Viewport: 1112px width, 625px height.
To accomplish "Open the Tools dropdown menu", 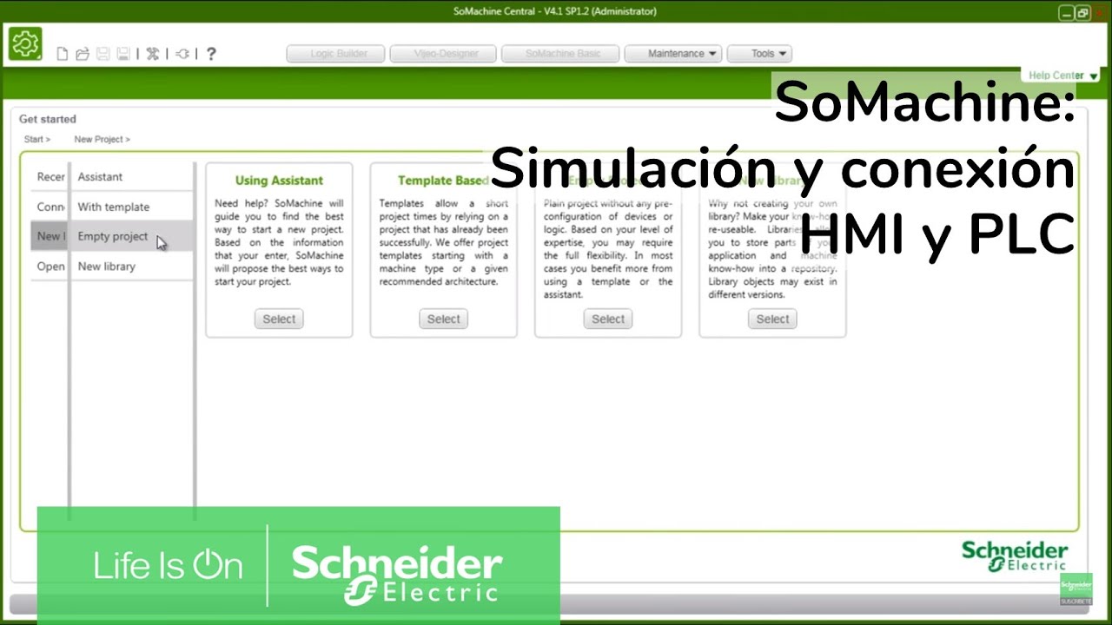I will click(x=759, y=54).
